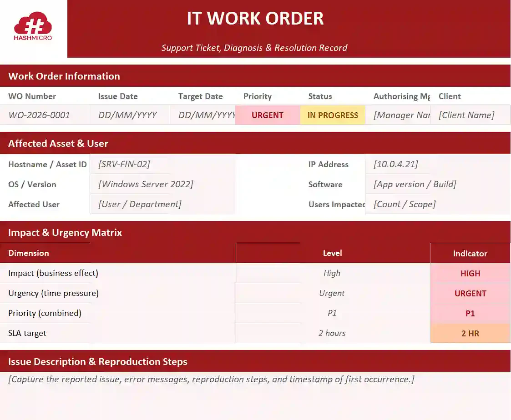Select the High level cell
The width and height of the screenshot is (511, 420).
point(333,273)
